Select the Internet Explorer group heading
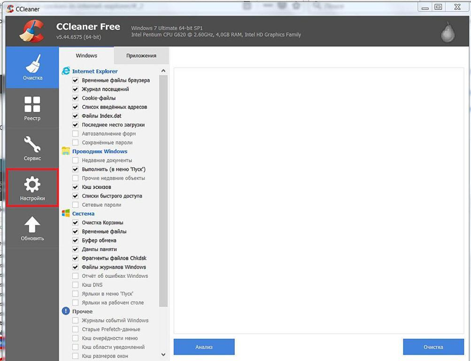The height and width of the screenshot is (361, 471). tap(95, 71)
